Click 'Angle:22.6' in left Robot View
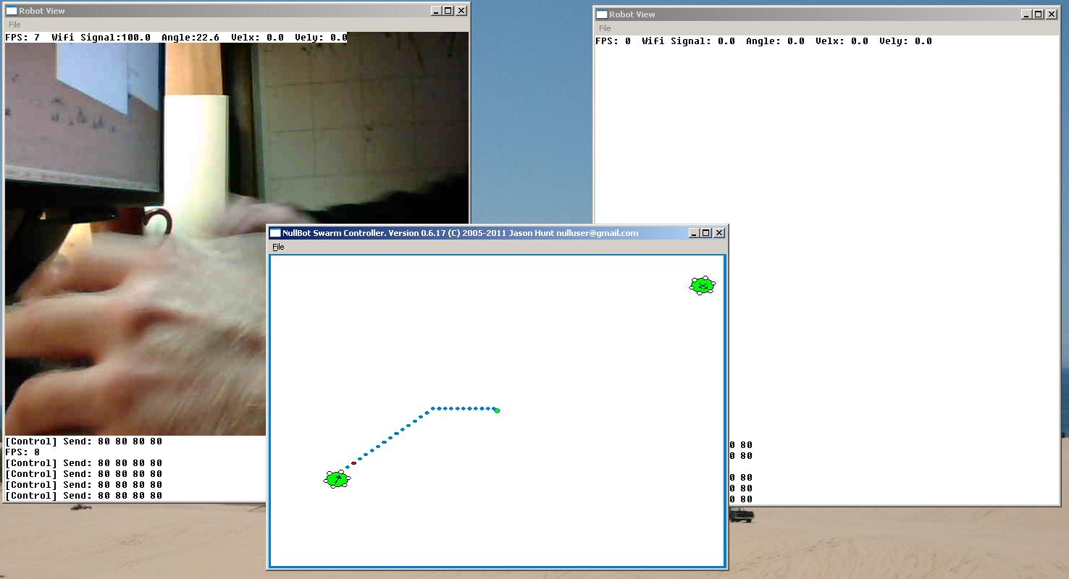 point(190,37)
